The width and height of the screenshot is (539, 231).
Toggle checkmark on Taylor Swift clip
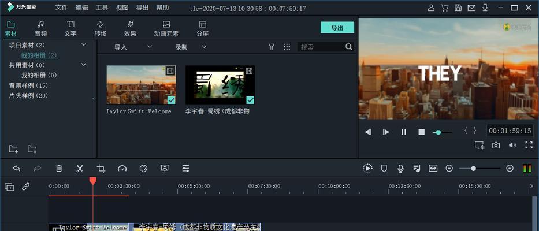tap(171, 100)
